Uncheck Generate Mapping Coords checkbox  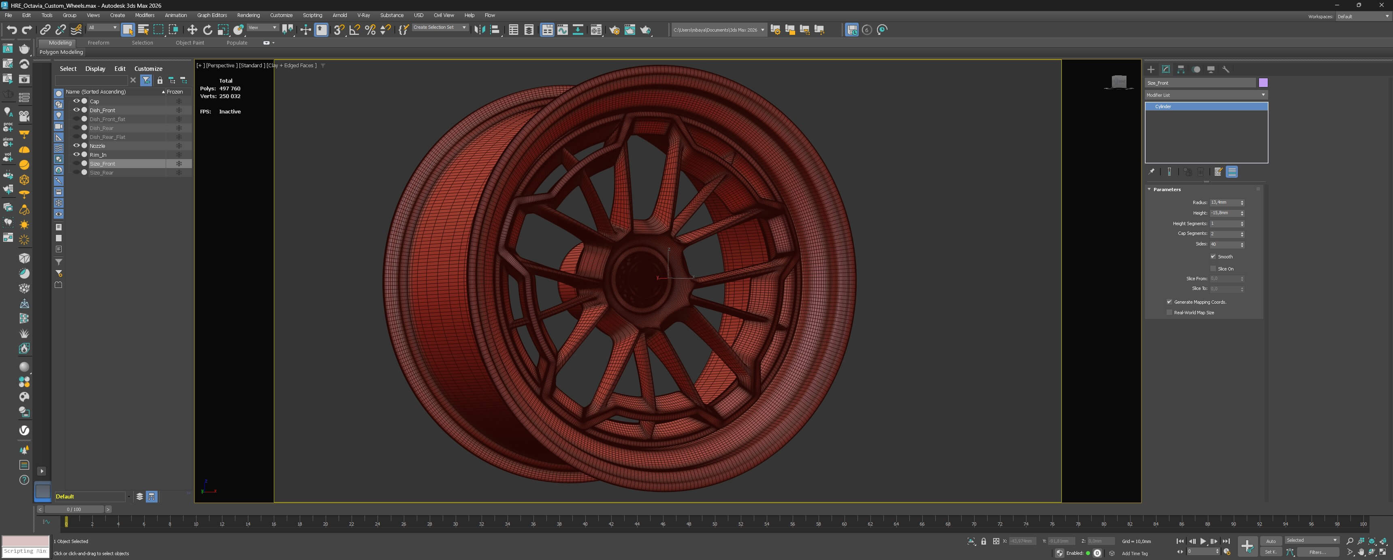click(x=1169, y=302)
